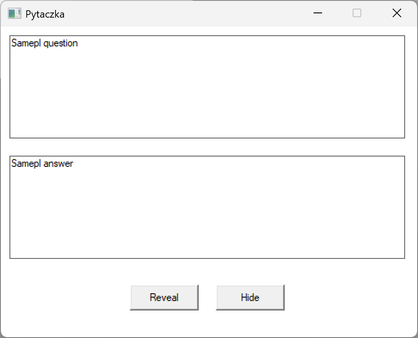Maximize the Pytaczka window

click(x=356, y=13)
